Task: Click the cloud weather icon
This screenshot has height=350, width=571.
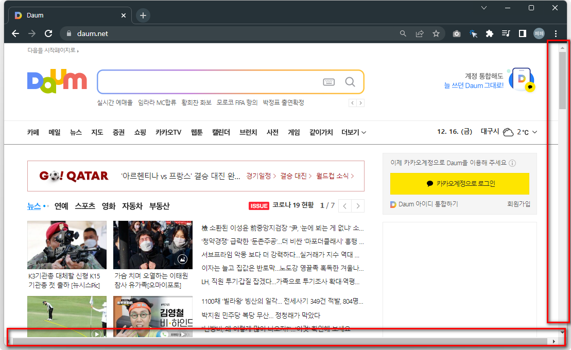Action: pos(508,132)
